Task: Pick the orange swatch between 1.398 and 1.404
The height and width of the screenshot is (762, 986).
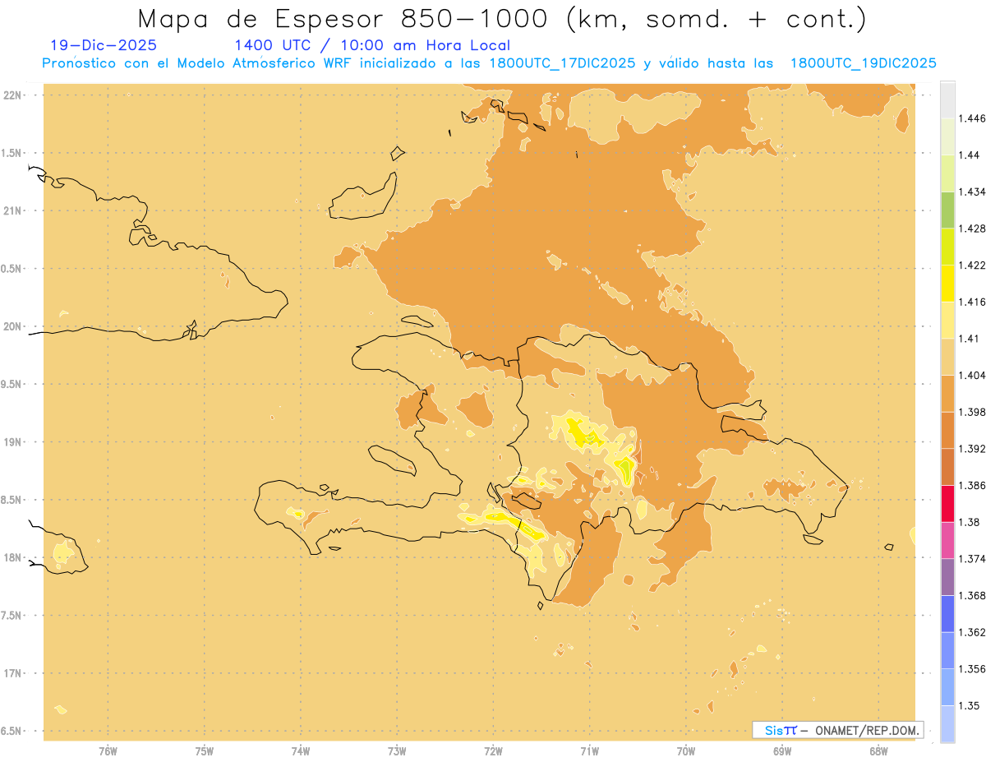Action: tap(947, 393)
